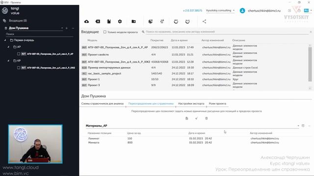The image size is (314, 176).
Task: Select the Пример импортируемых данных row
Action: tap(194, 67)
